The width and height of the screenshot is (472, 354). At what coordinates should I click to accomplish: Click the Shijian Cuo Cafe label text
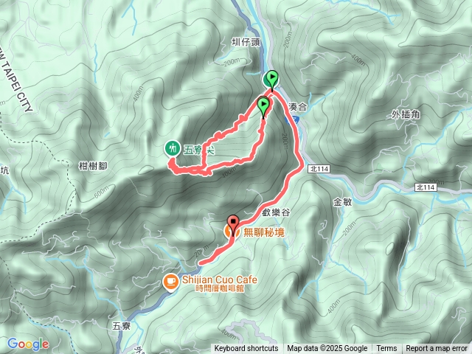220,280
